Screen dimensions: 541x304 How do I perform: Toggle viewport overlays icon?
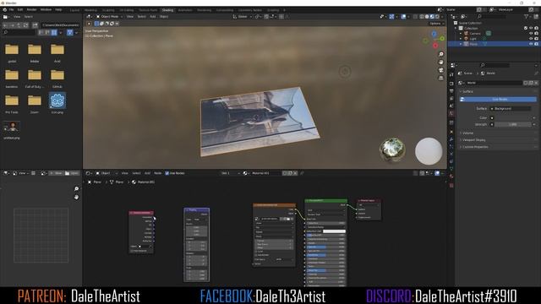403,17
